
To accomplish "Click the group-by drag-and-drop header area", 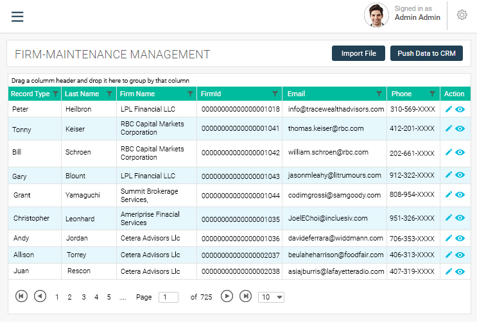I will [239, 81].
